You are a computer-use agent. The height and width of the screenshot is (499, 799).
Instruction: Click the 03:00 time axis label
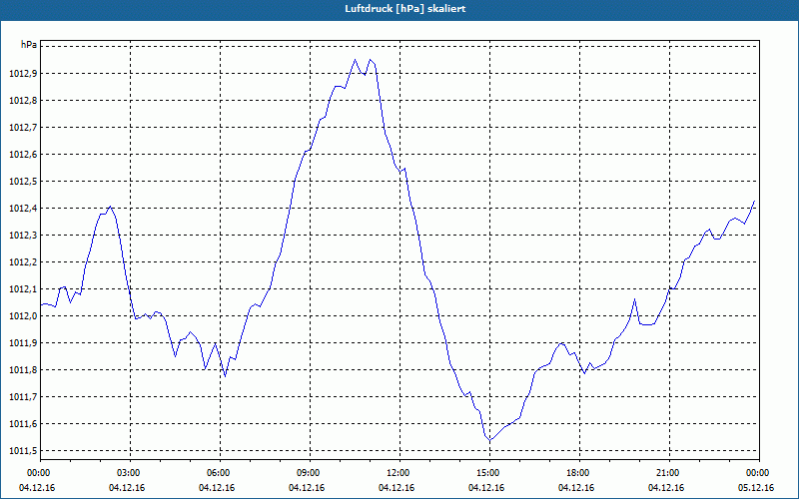click(131, 473)
